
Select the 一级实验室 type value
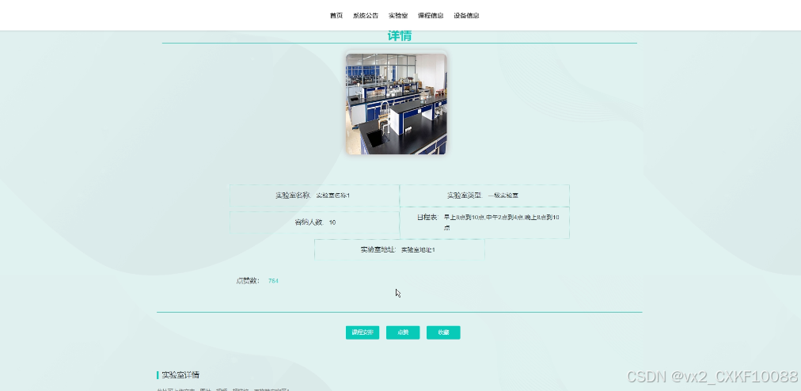503,195
